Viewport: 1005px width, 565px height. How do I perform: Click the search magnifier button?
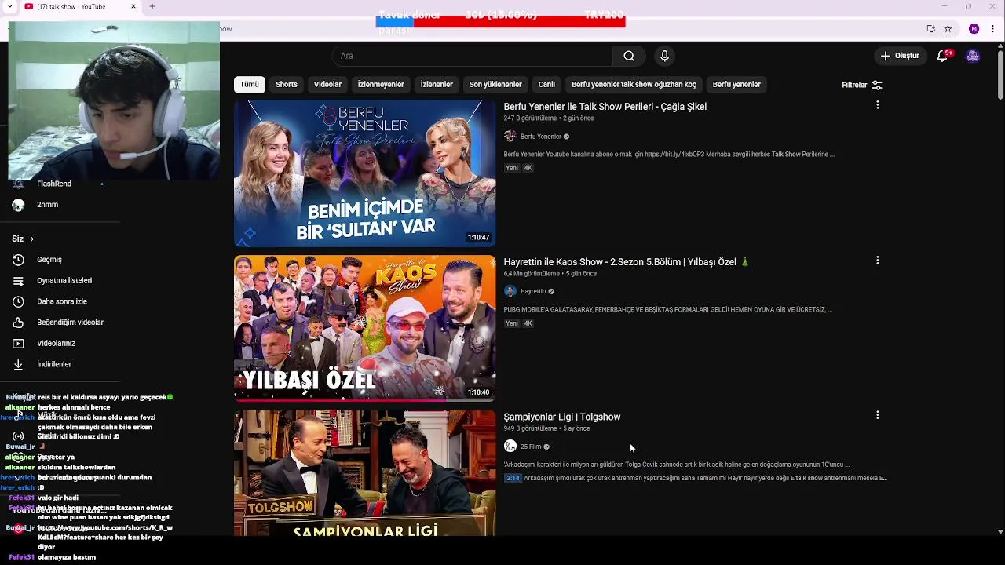coord(629,56)
